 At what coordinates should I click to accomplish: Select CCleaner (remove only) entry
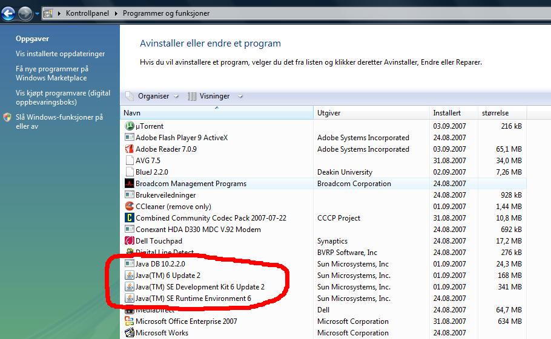point(173,207)
